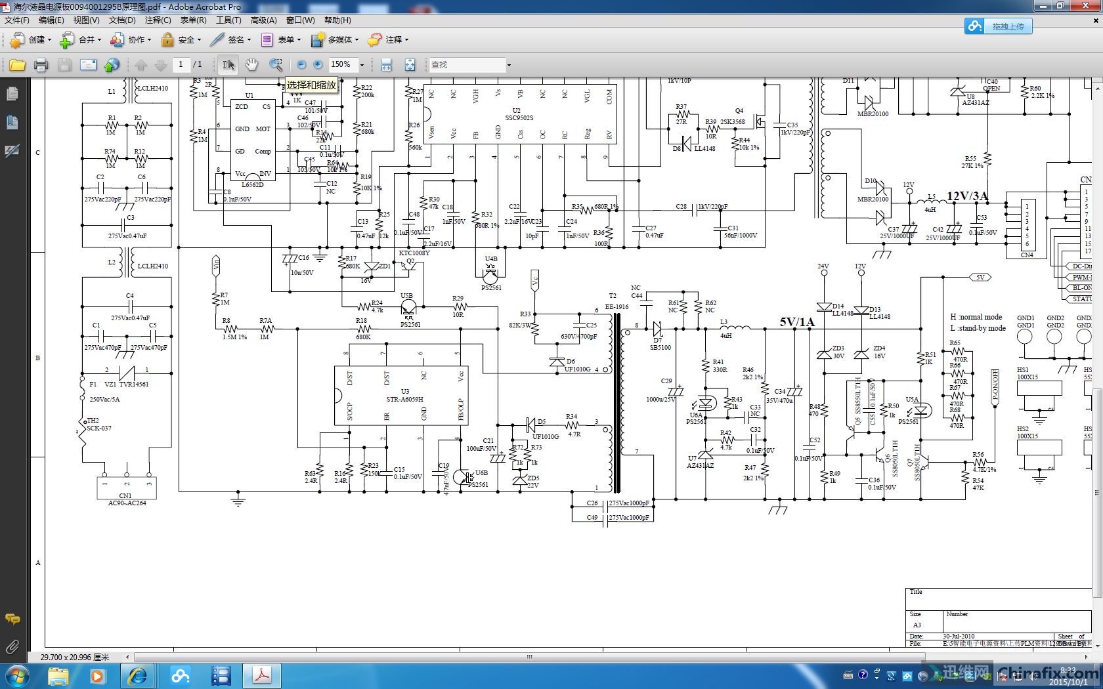This screenshot has width=1103, height=689.
Task: Zoom out with the minus button
Action: coord(301,64)
